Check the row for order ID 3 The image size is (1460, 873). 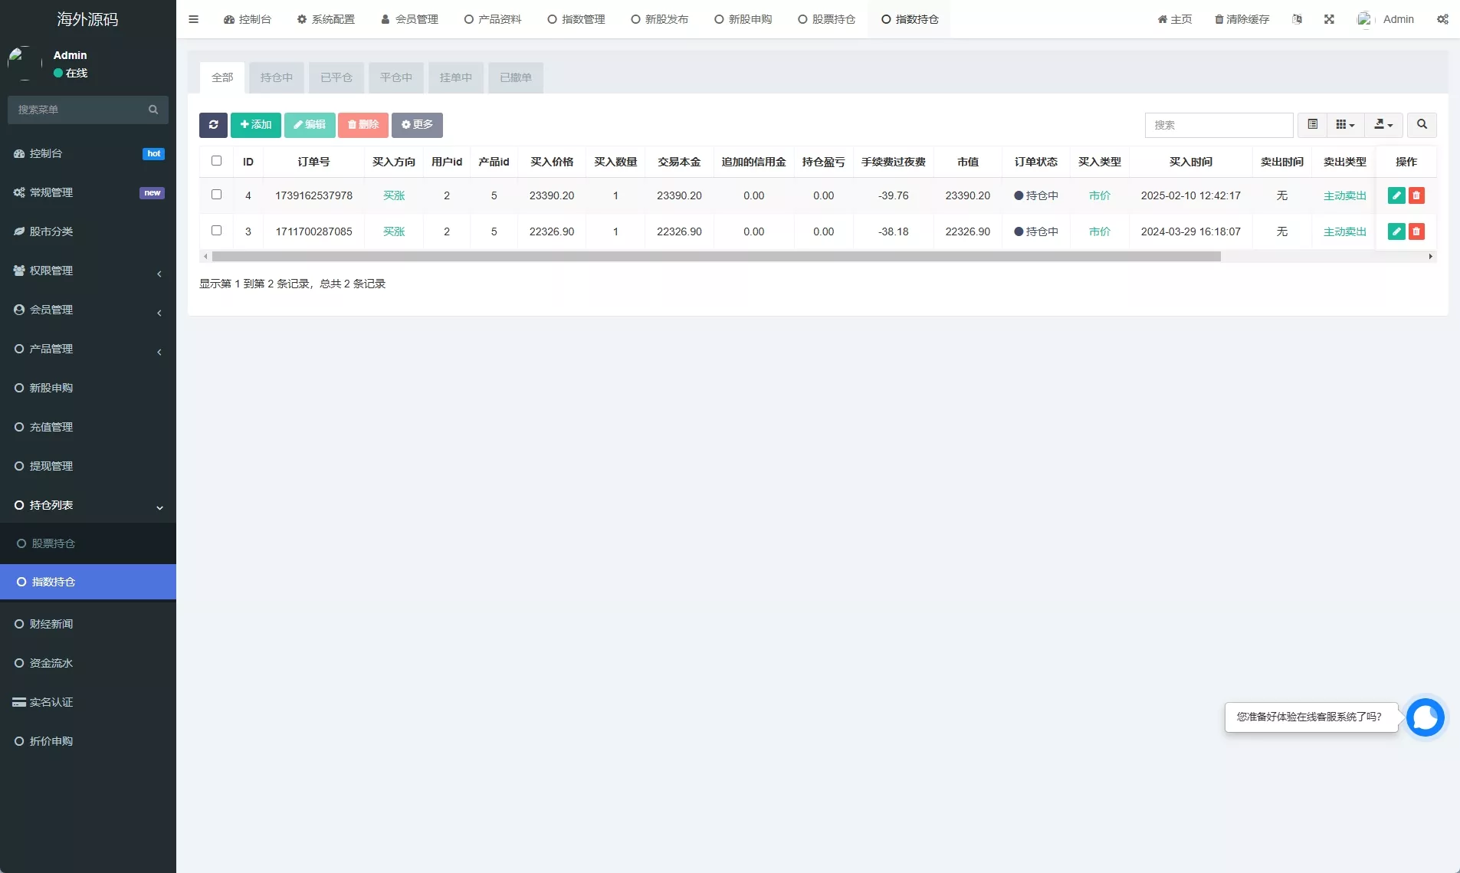tap(216, 231)
